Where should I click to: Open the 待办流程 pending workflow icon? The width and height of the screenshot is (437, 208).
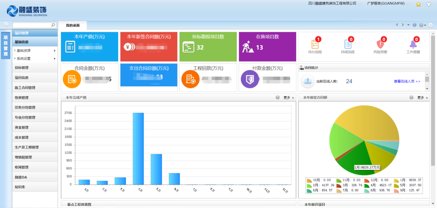tap(316, 45)
